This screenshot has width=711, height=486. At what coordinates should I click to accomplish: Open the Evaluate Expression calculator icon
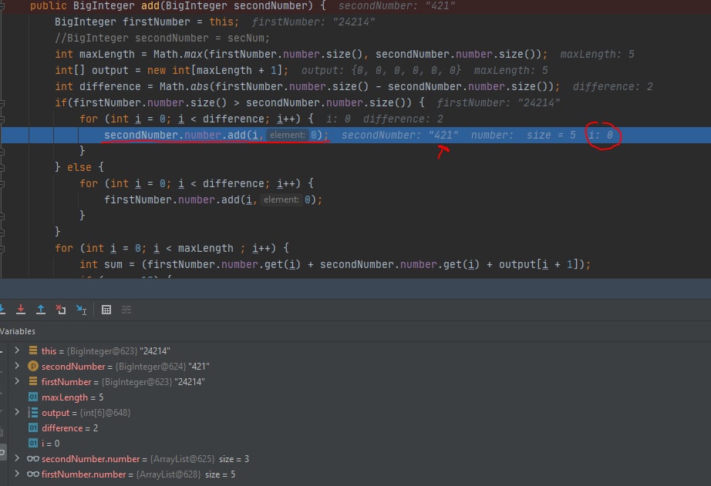(x=106, y=310)
